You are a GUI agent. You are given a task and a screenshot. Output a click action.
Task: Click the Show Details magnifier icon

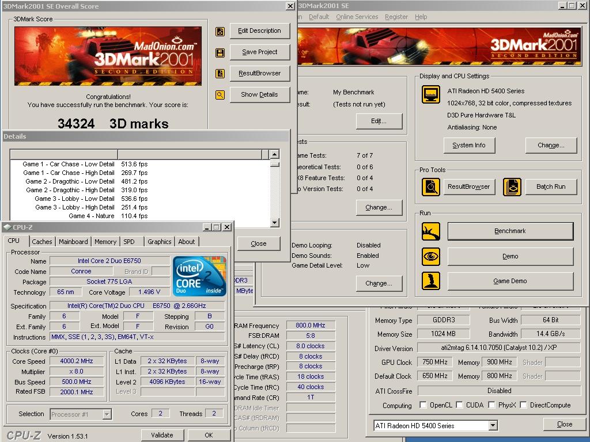click(220, 95)
